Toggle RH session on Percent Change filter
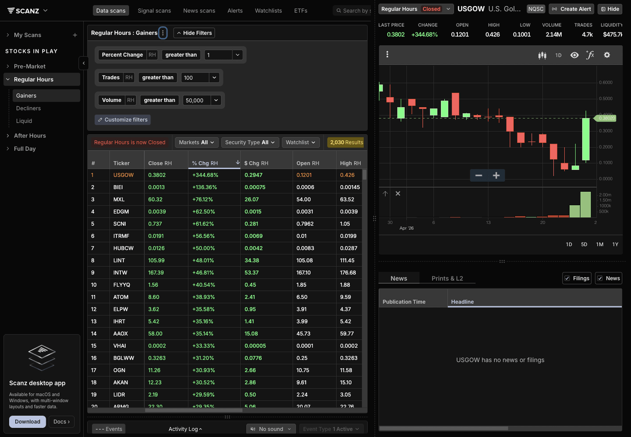 click(152, 55)
